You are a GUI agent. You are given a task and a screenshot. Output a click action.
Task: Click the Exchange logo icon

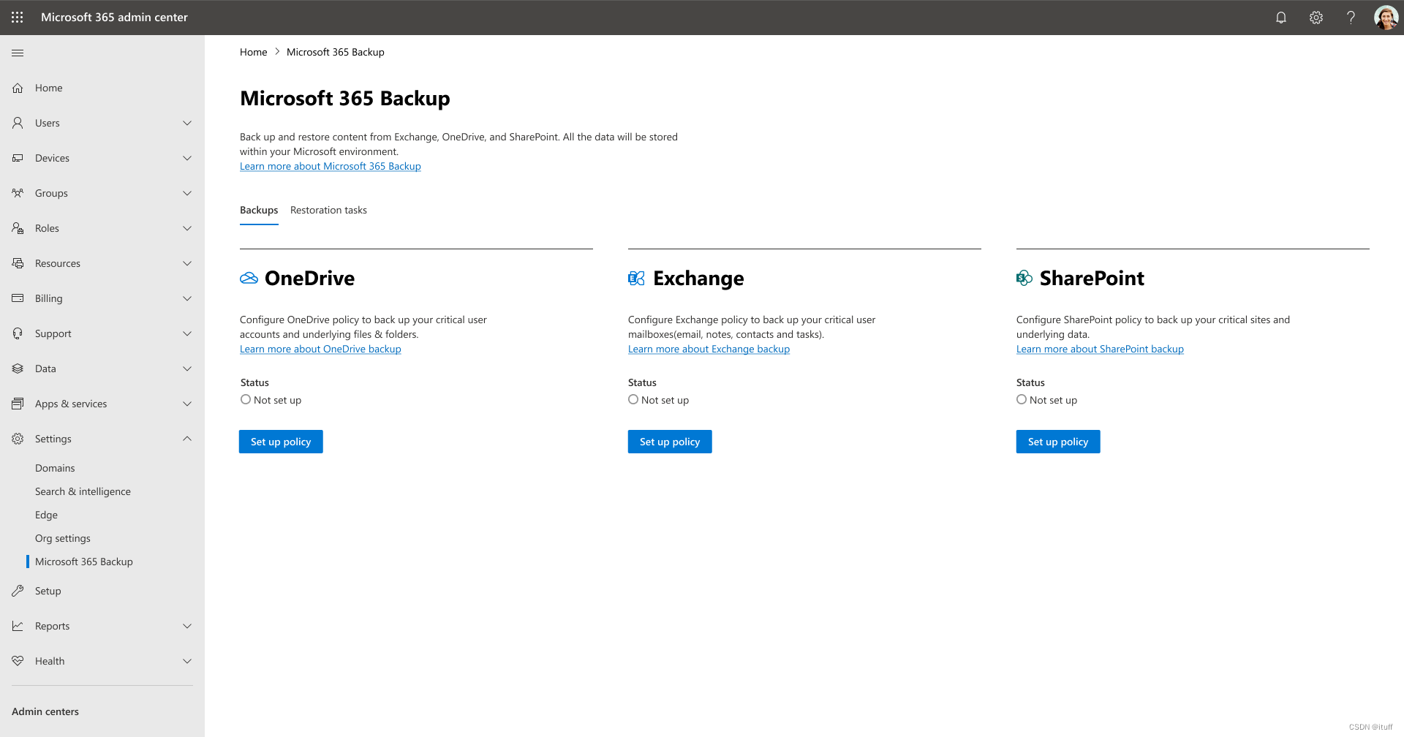tap(636, 278)
